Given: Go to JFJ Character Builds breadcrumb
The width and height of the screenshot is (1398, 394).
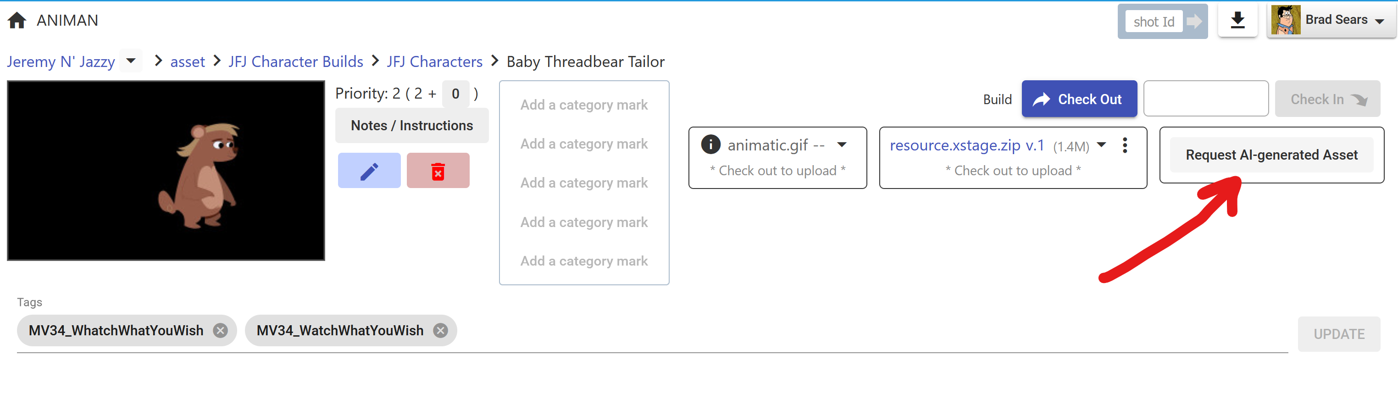Looking at the screenshot, I should coord(296,62).
